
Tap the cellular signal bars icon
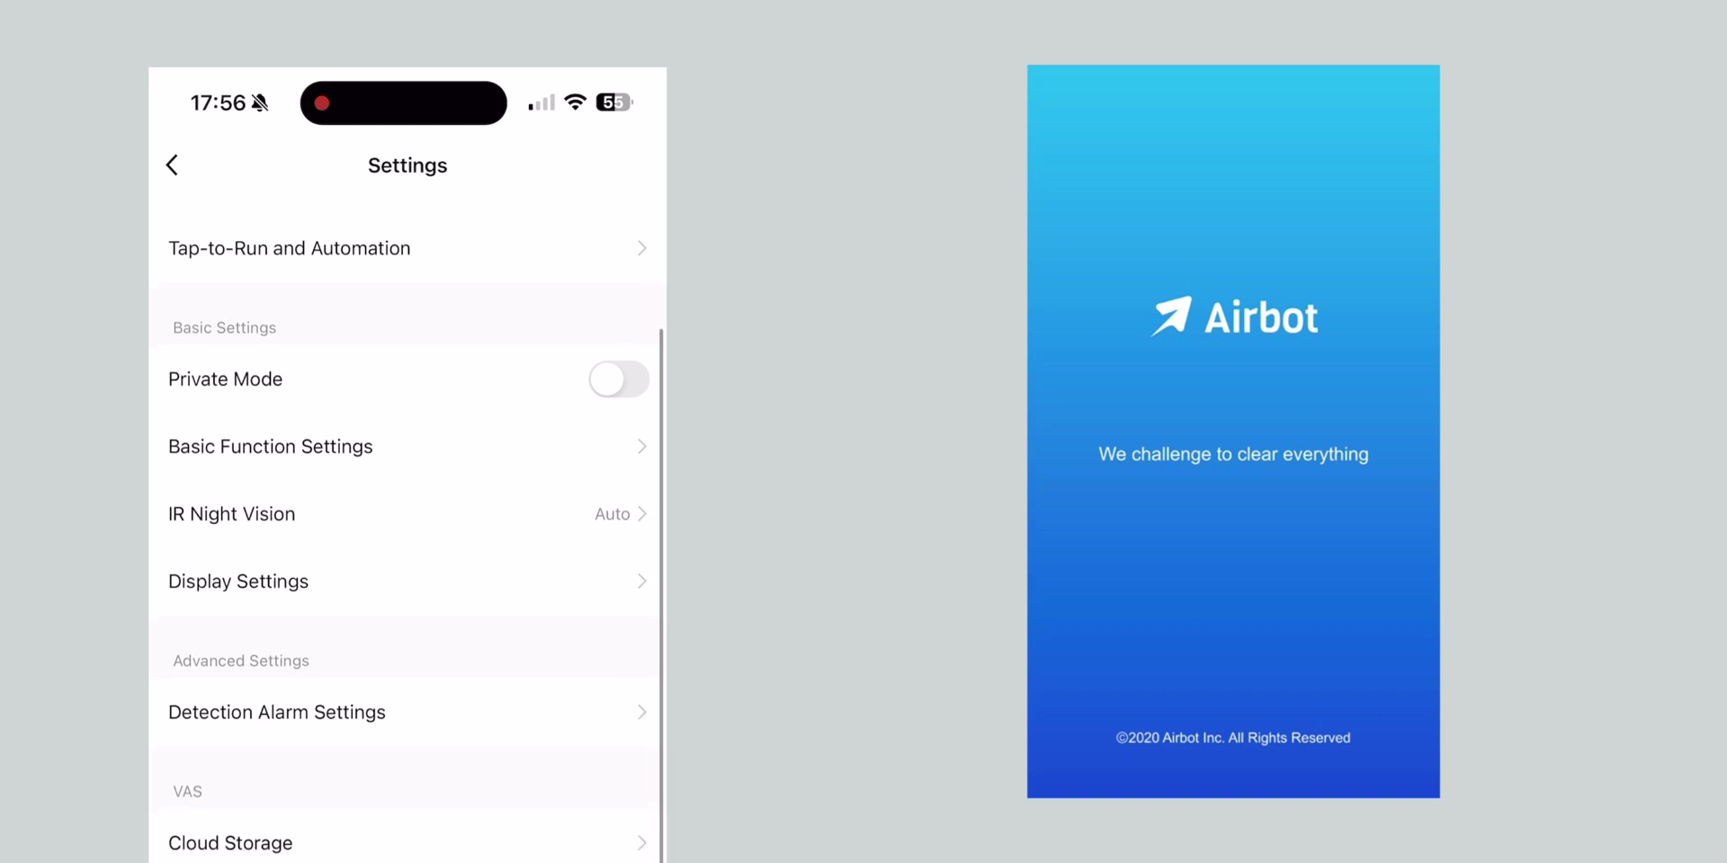coord(541,102)
